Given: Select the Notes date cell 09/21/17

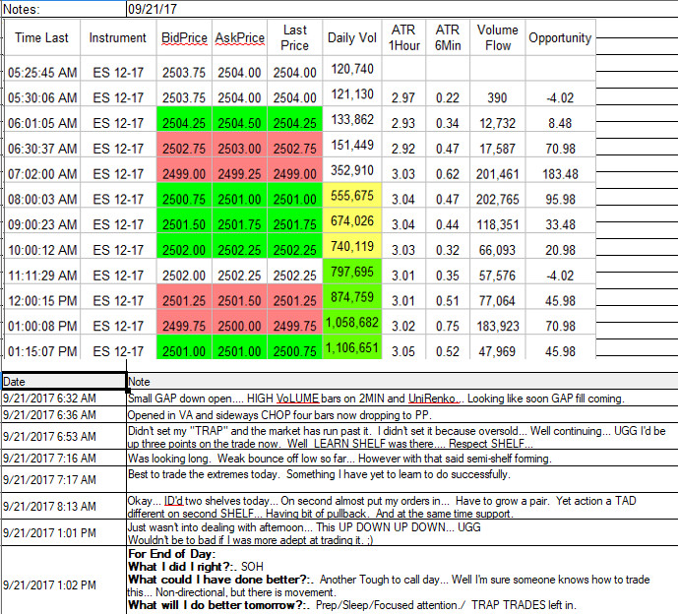Looking at the screenshot, I should [402, 9].
